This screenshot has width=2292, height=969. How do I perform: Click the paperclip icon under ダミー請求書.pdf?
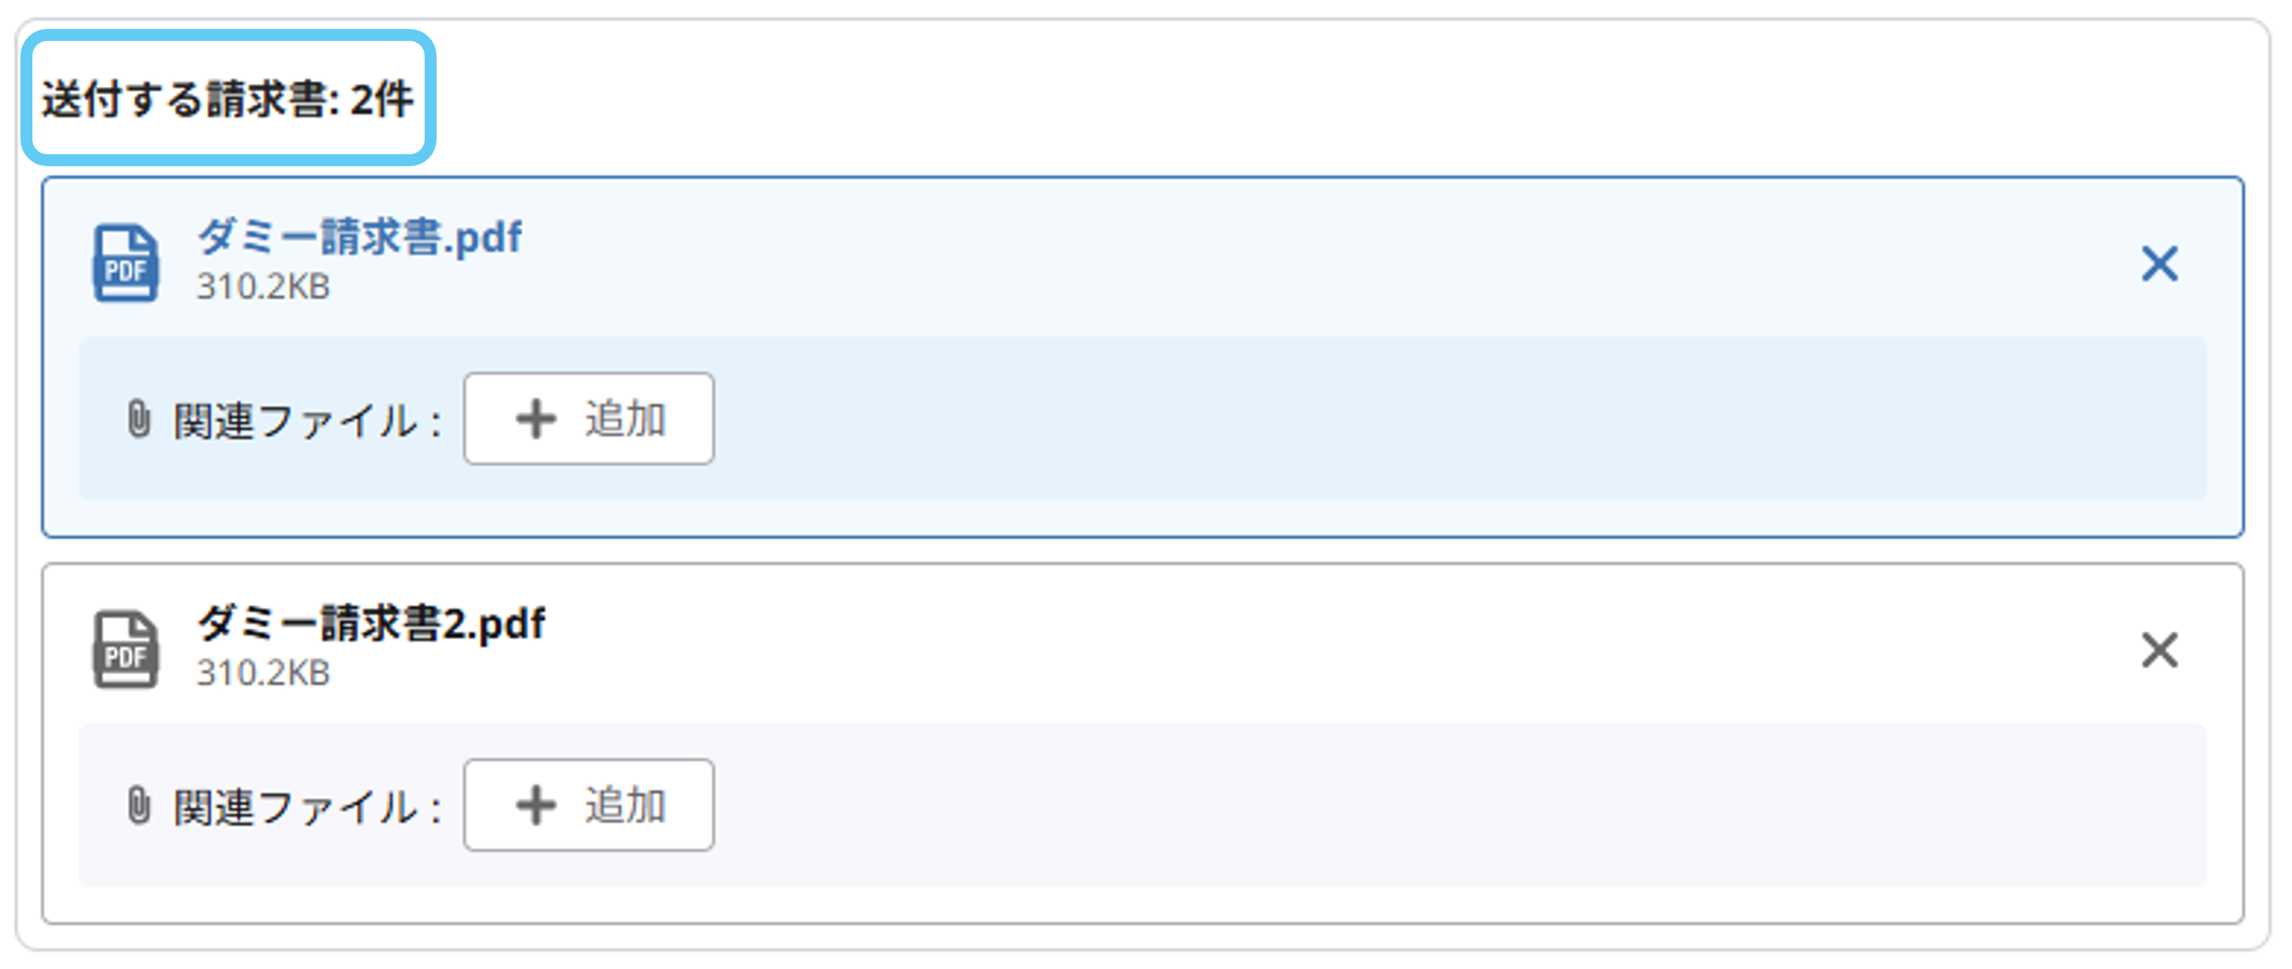tap(139, 418)
